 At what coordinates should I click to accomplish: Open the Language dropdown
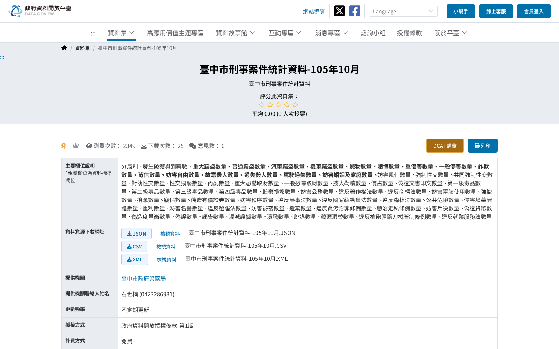403,11
